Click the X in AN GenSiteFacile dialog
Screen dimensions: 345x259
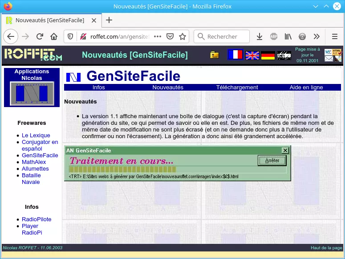point(285,150)
